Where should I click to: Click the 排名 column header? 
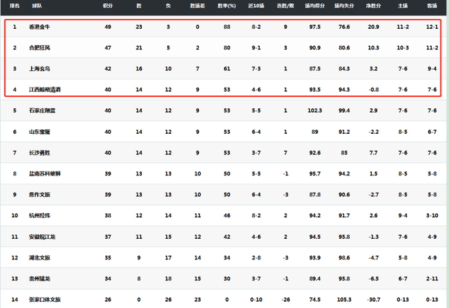14,6
